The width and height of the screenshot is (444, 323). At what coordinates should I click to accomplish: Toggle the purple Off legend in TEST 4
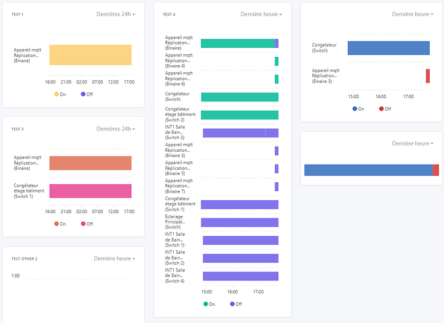pos(235,304)
